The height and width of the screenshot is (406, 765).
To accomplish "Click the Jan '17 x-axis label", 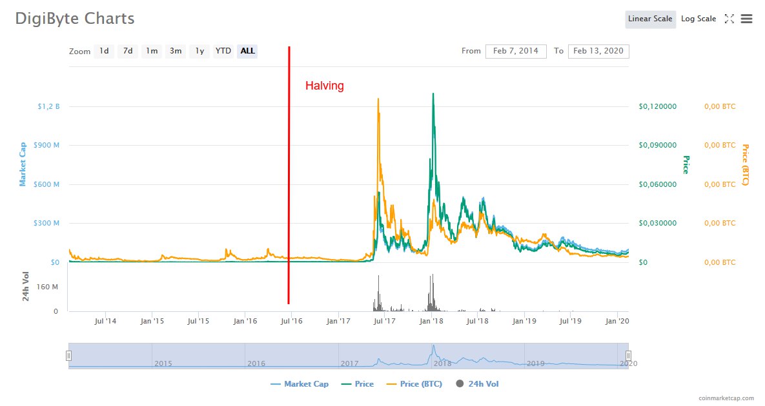I will tap(338, 322).
